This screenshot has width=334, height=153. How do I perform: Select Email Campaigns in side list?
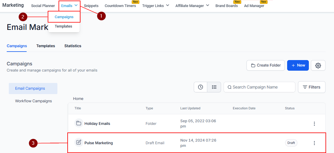[x=33, y=88]
